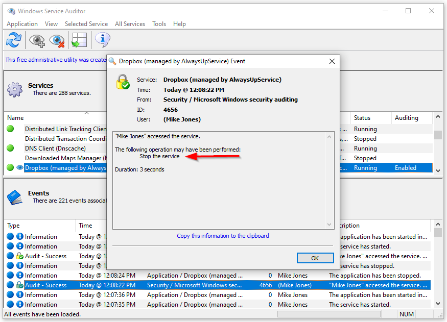Open the All Services menu

click(x=130, y=24)
